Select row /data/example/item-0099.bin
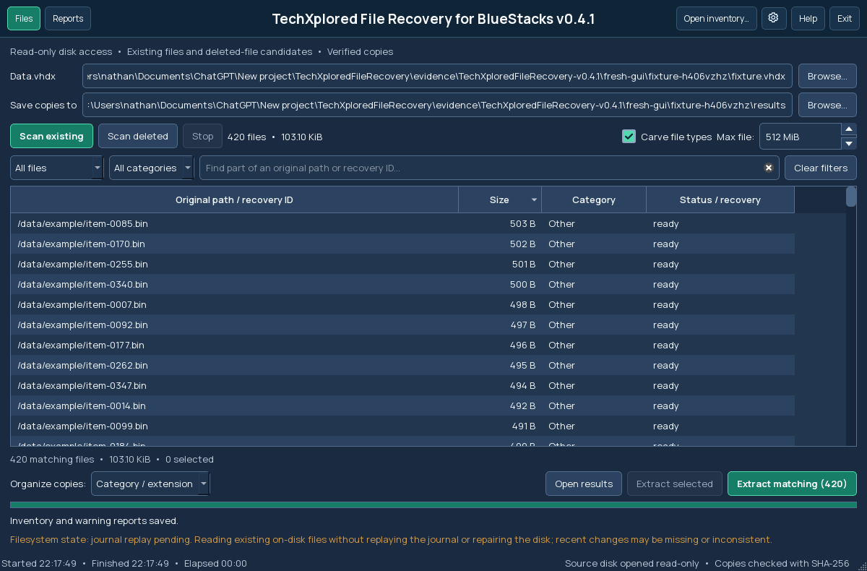The width and height of the screenshot is (867, 571). pos(402,426)
